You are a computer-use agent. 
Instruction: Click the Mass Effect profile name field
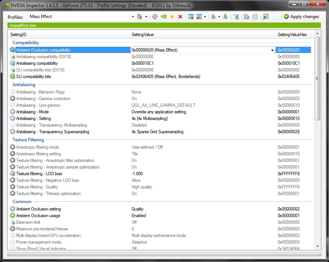(x=80, y=17)
